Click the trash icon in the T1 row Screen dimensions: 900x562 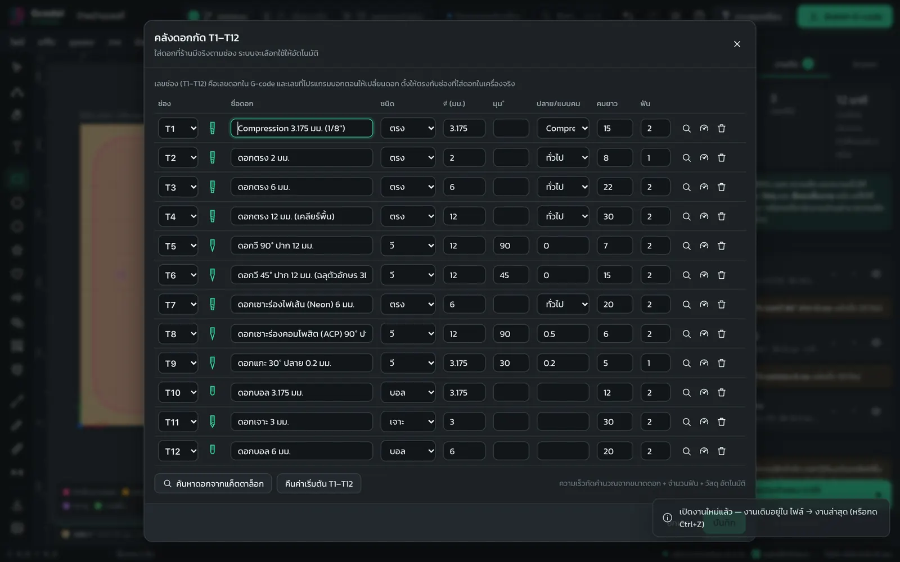(722, 128)
